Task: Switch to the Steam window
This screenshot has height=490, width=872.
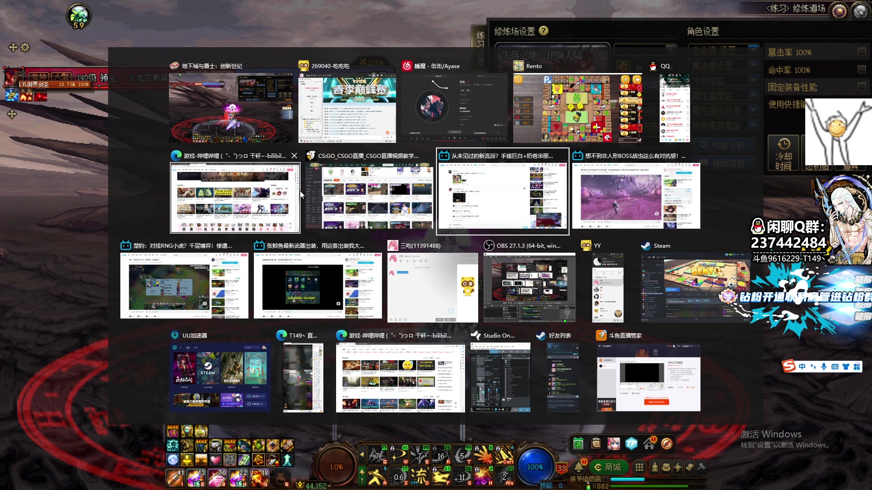Action: (x=695, y=288)
